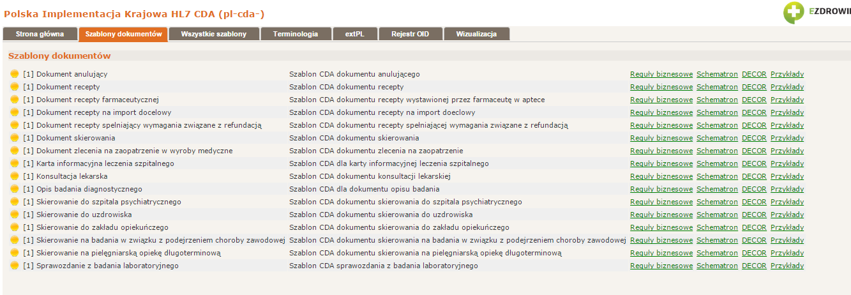Open the extPL tab

pyautogui.click(x=355, y=34)
